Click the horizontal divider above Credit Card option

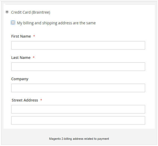click(x=80, y=4)
